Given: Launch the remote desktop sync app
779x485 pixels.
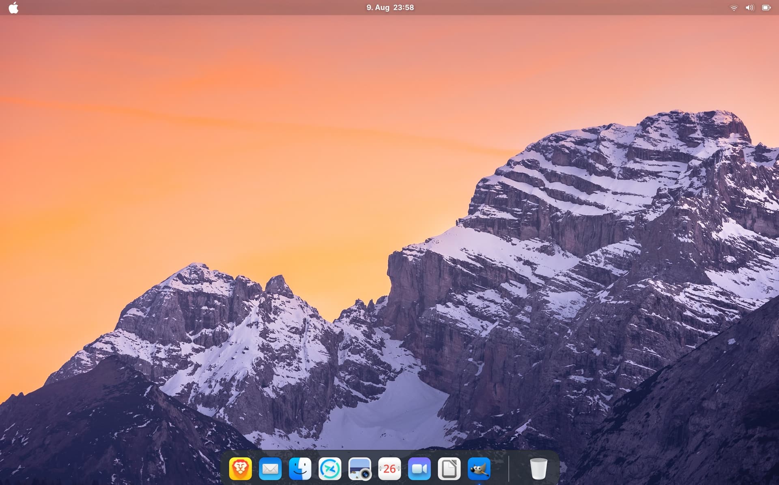Looking at the screenshot, I should (330, 469).
